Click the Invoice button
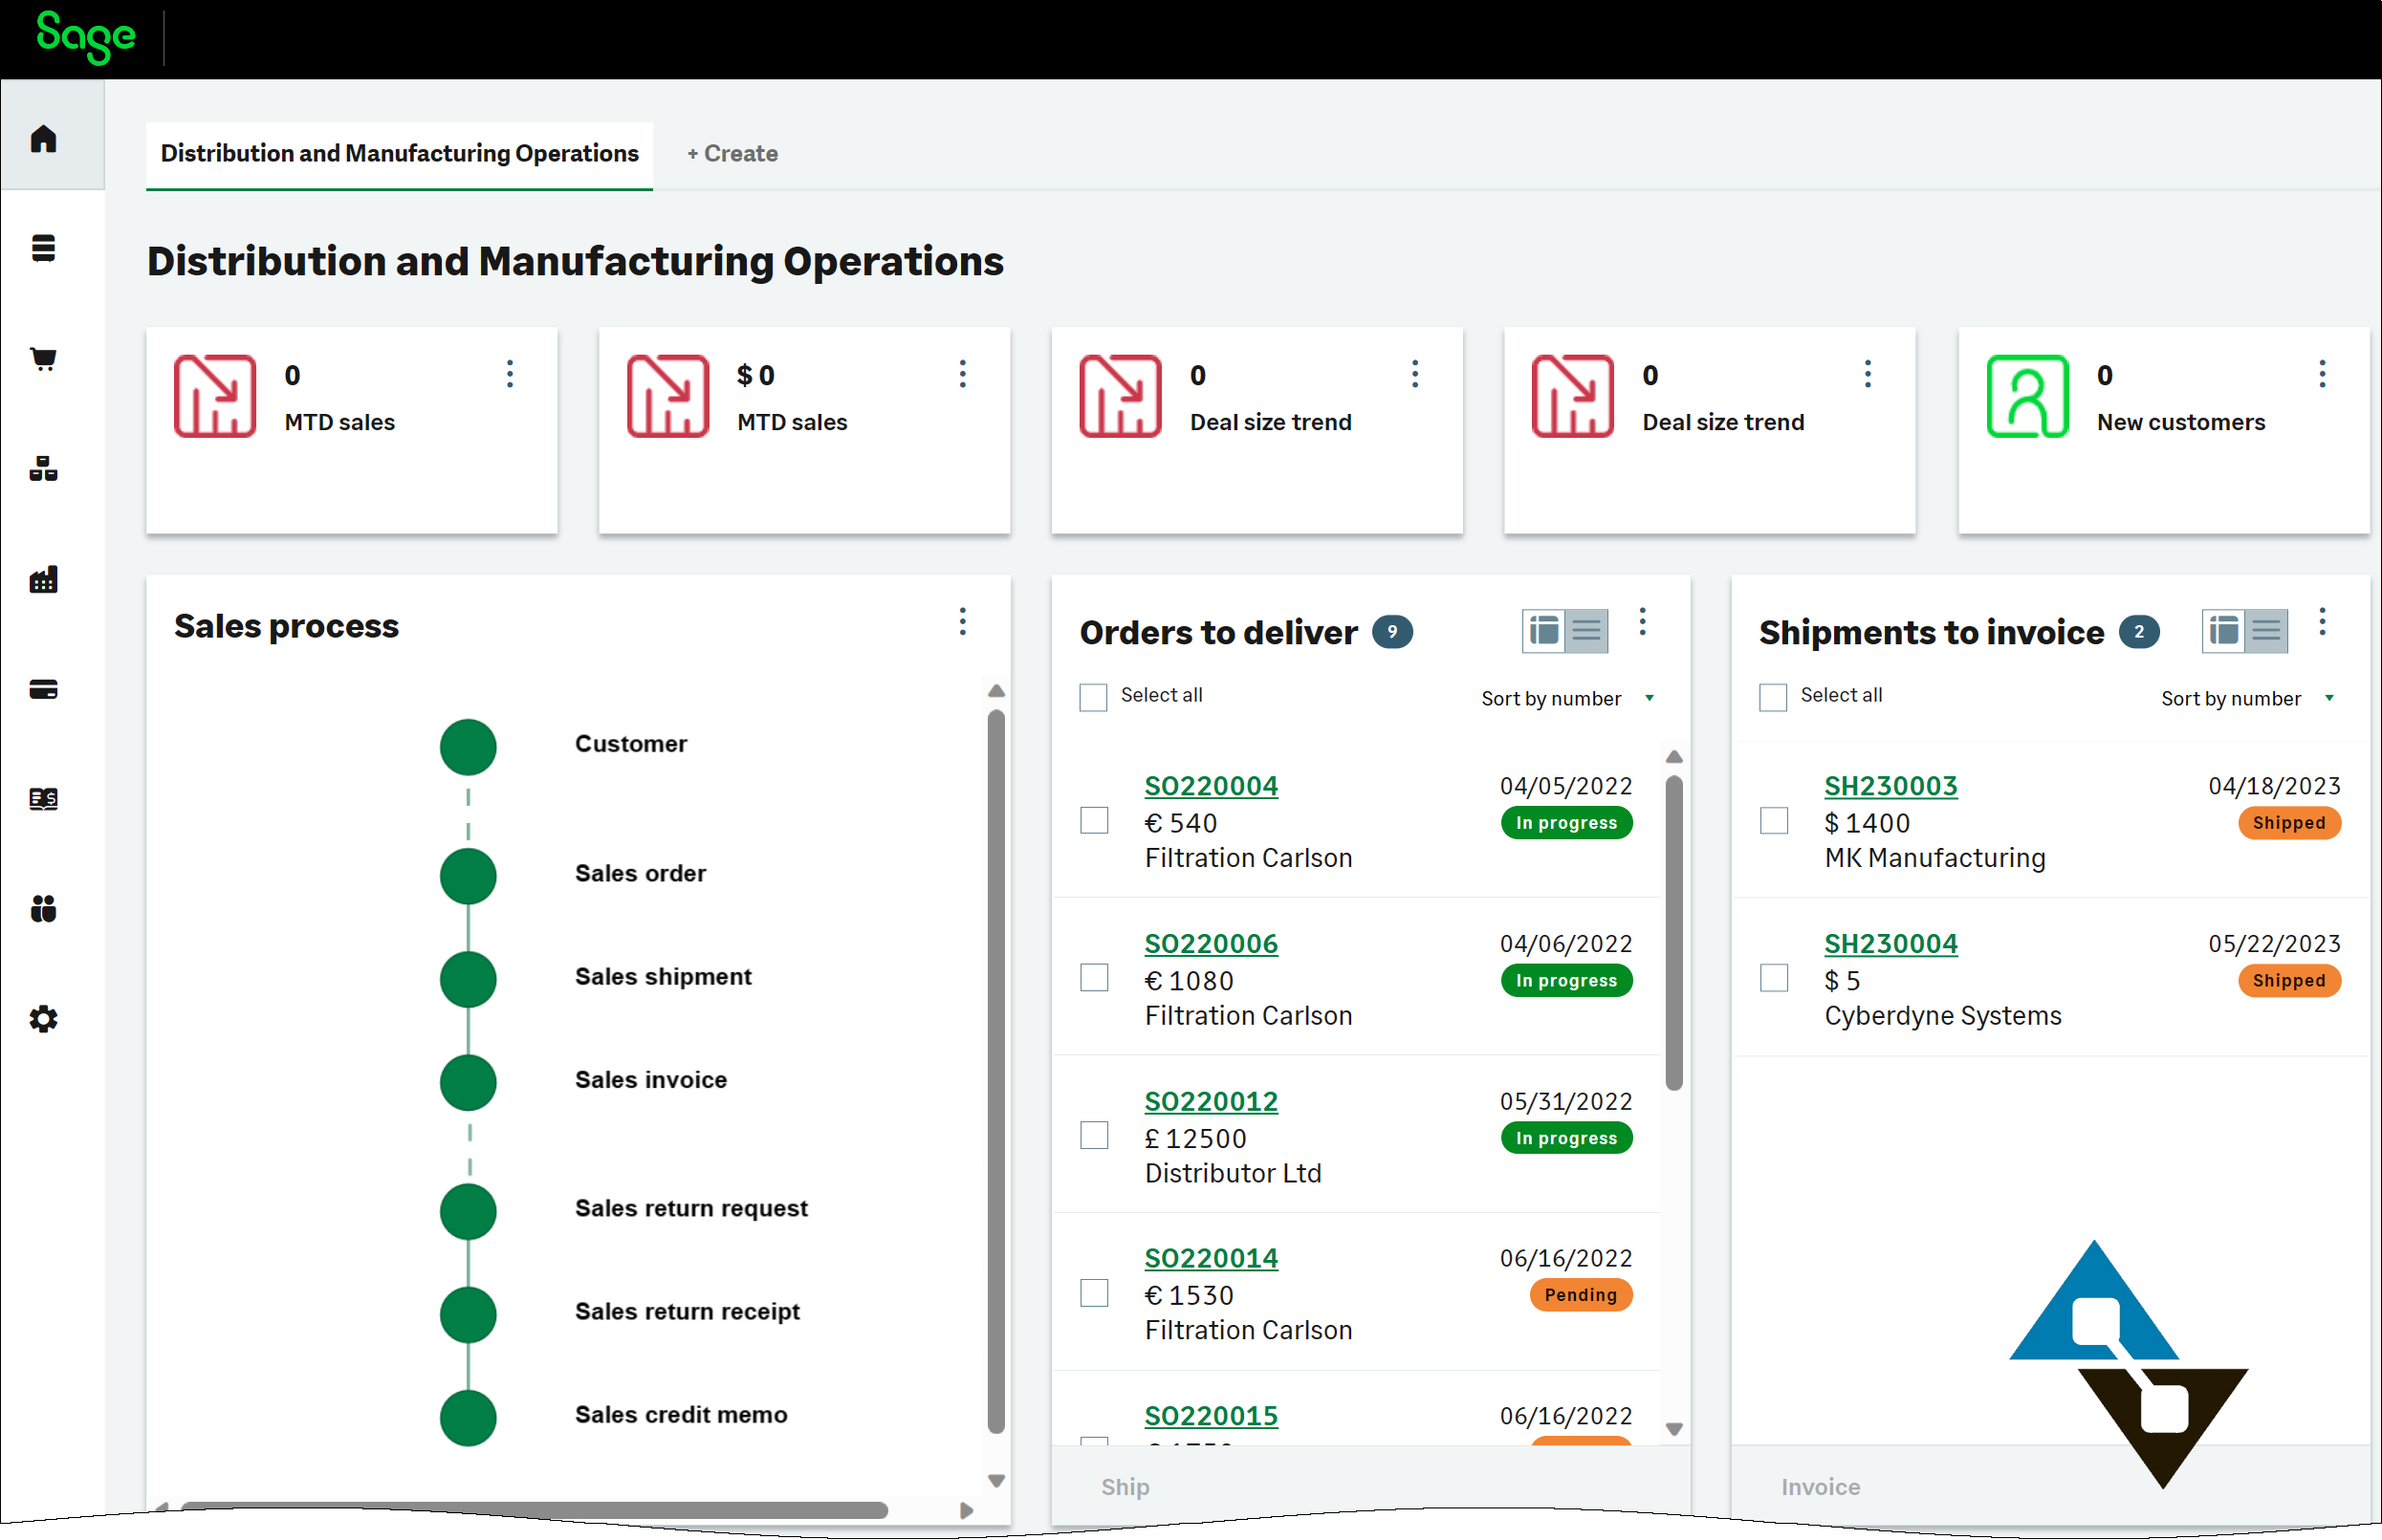The height and width of the screenshot is (1540, 2382). coord(1820,1487)
